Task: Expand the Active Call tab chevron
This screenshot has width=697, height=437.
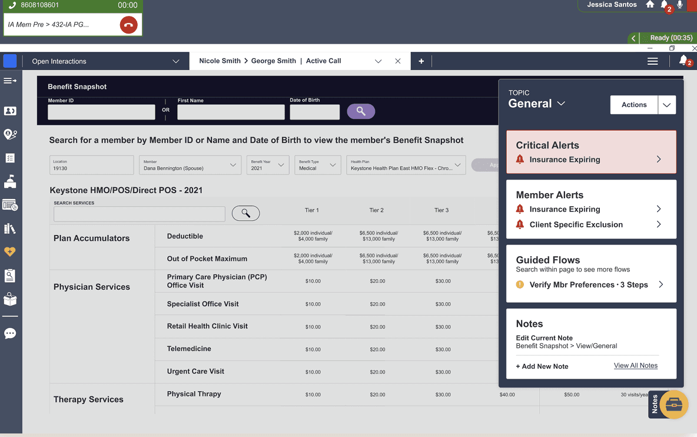Action: point(379,61)
